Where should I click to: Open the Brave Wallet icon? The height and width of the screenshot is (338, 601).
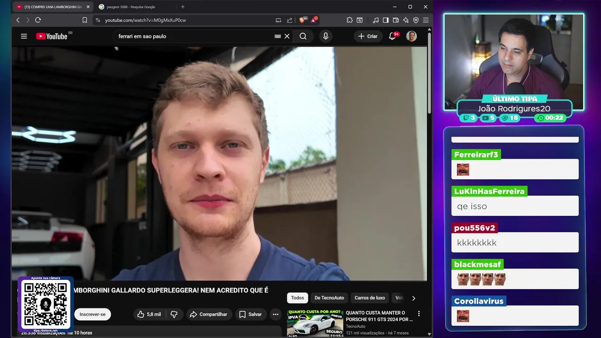tap(396, 20)
